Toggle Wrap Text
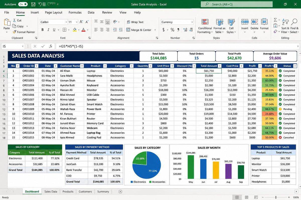The height and width of the screenshot is (200, 301). coord(135,22)
